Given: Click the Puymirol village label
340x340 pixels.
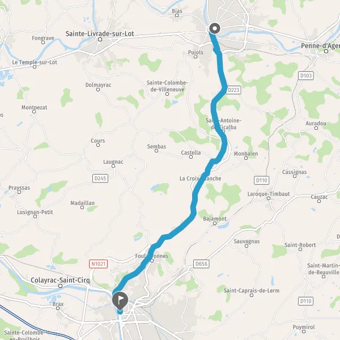Looking at the screenshot, I should pos(304,327).
